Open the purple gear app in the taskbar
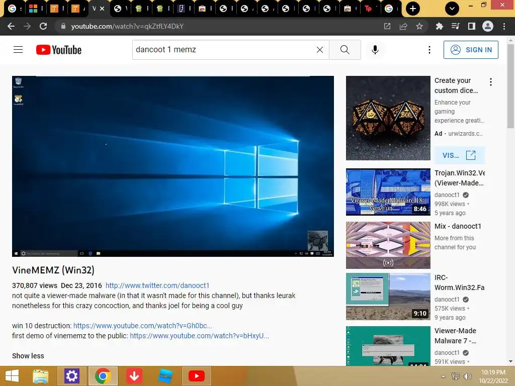This screenshot has height=386, width=515. 72,376
